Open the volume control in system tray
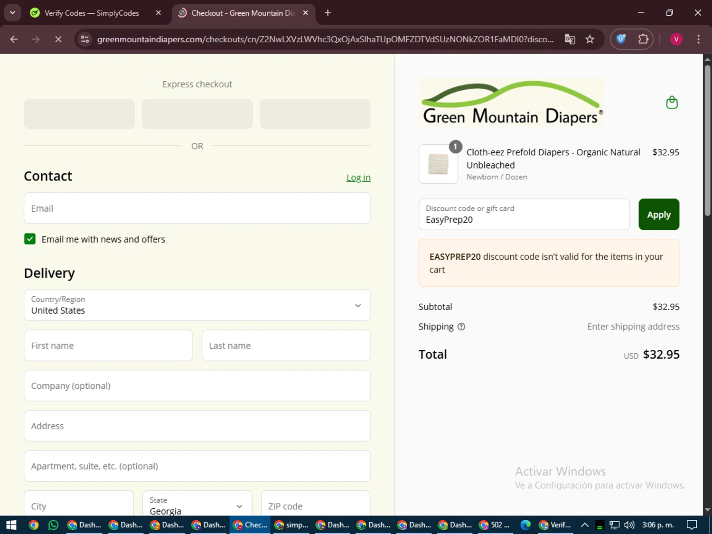Viewport: 712px width, 534px height. [629, 525]
